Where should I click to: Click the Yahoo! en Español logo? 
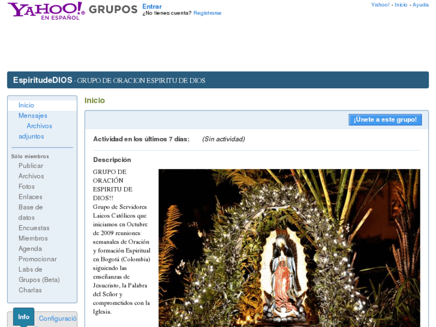46,11
